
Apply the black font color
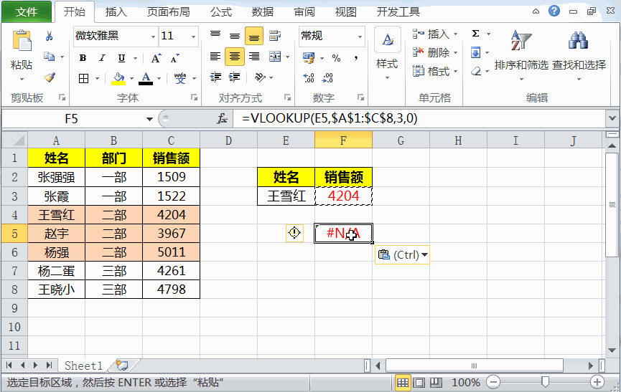coord(146,78)
